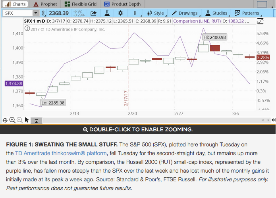Click the zoom in magnifier
The image size is (276, 198).
coord(12,120)
